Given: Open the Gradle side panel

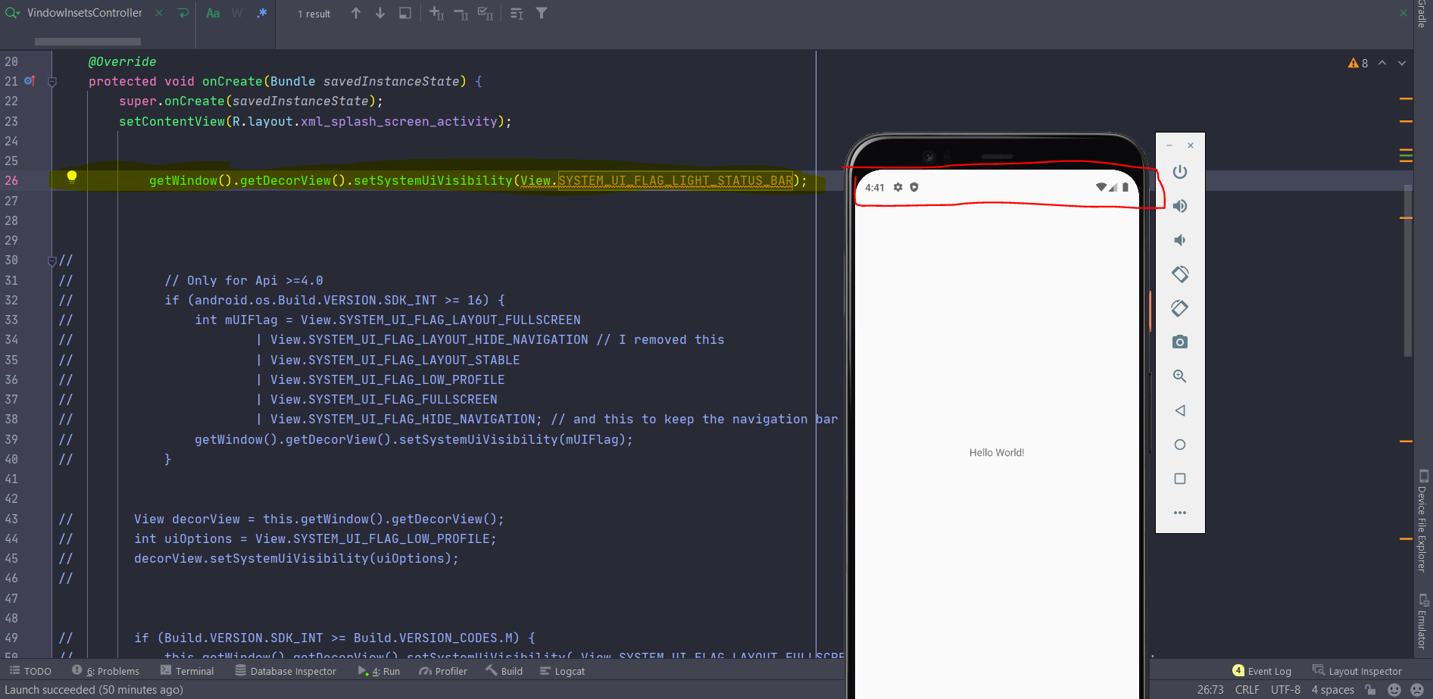Looking at the screenshot, I should coord(1423,15).
